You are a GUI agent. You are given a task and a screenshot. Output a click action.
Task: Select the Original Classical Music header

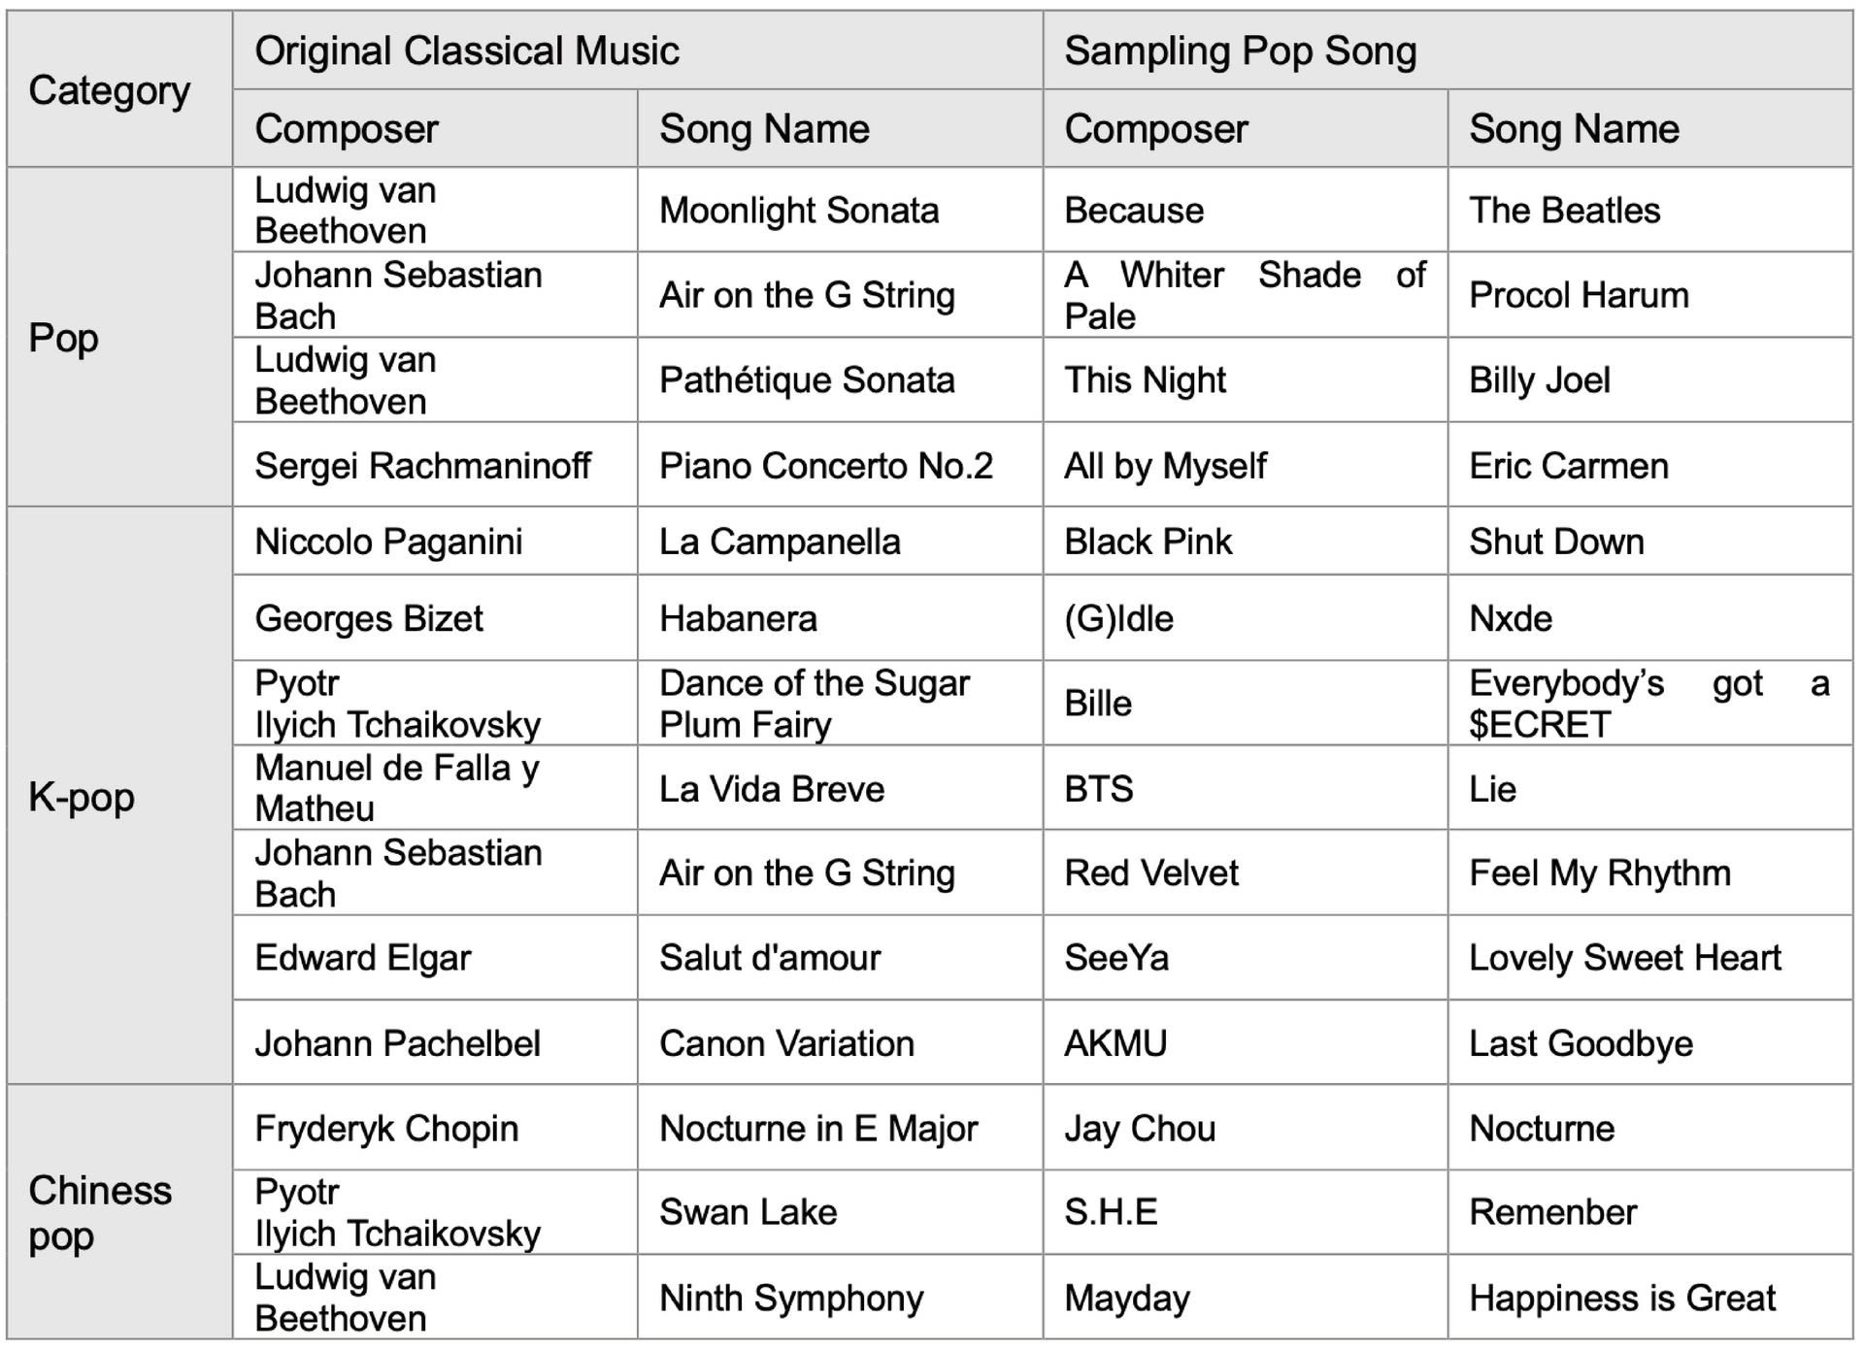[638, 50]
